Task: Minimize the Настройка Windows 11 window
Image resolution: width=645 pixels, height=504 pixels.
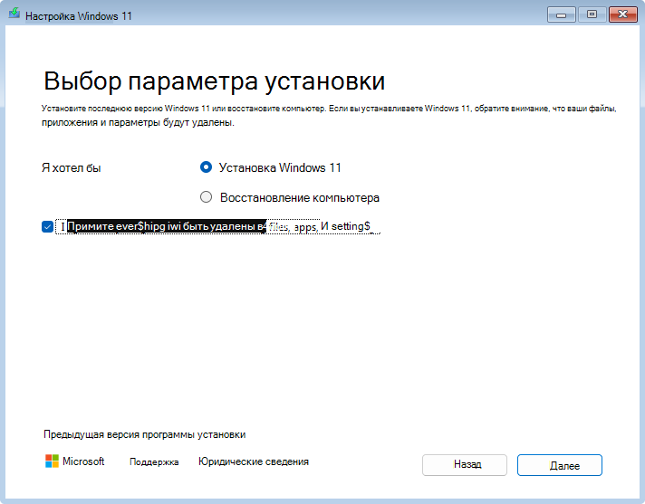Action: [x=561, y=14]
